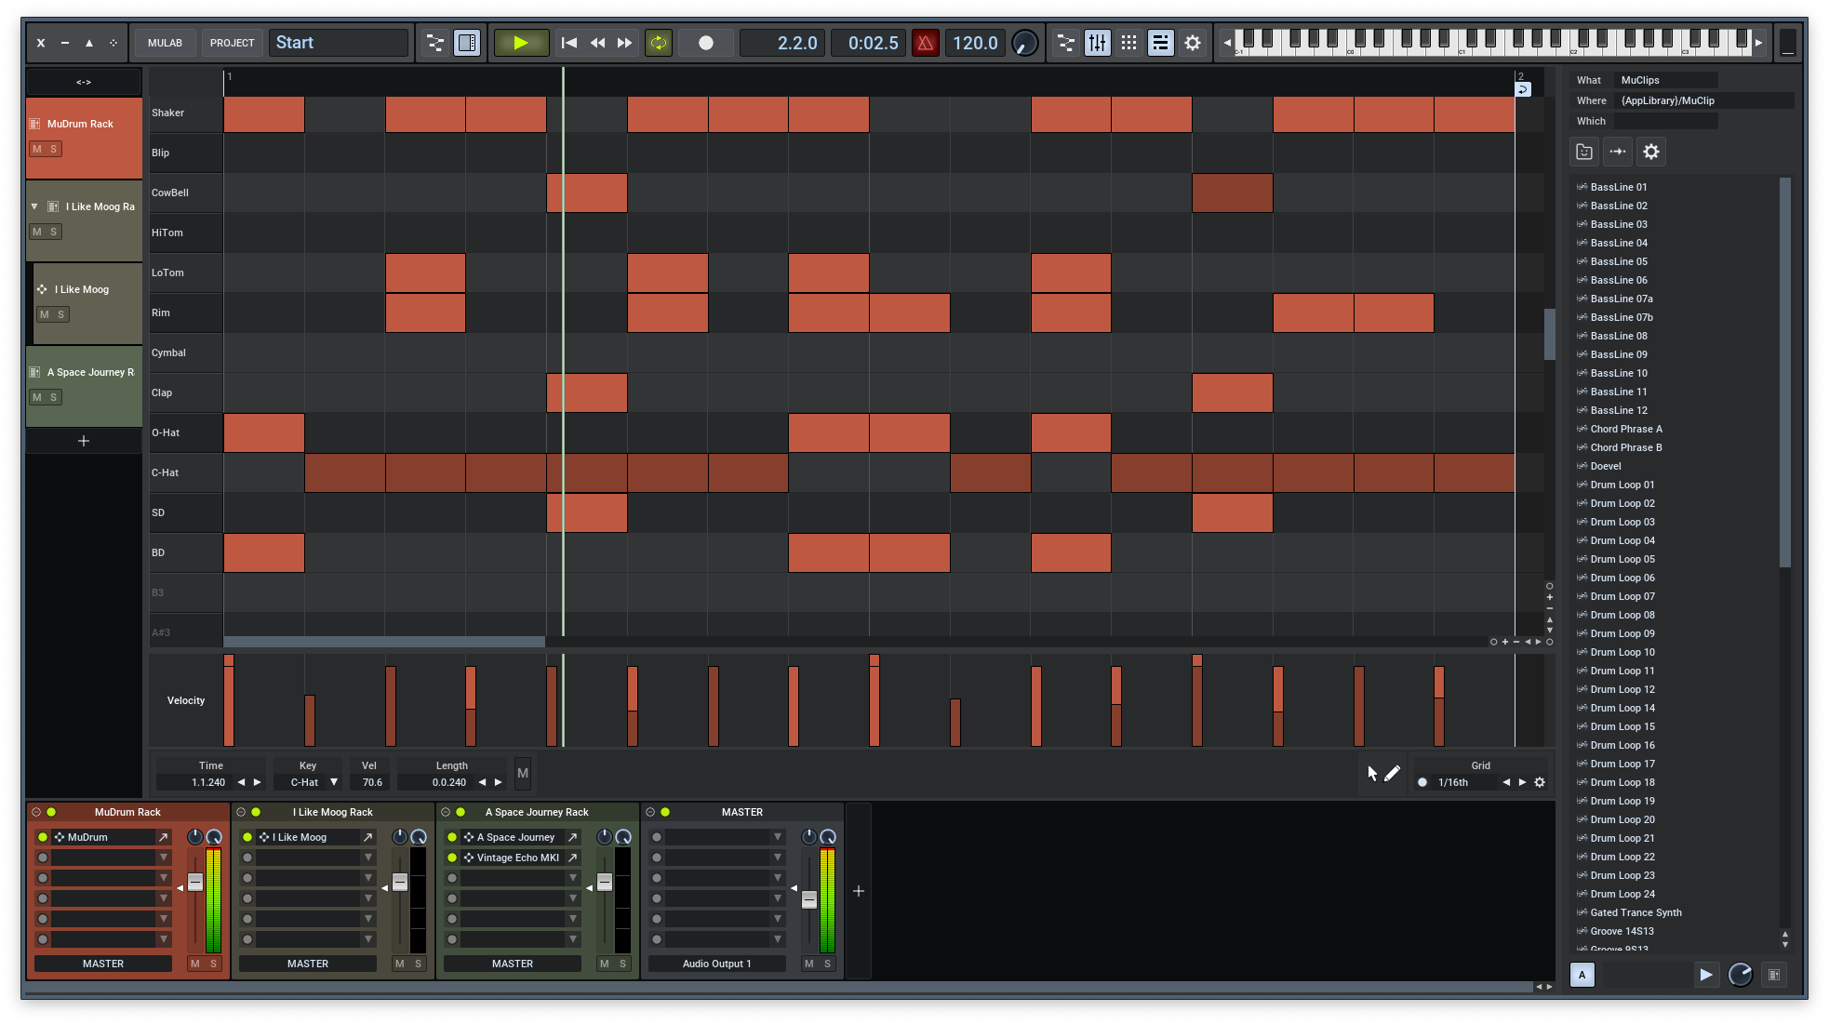Open the browser folder icon
The height and width of the screenshot is (1024, 1829).
pyautogui.click(x=1584, y=152)
